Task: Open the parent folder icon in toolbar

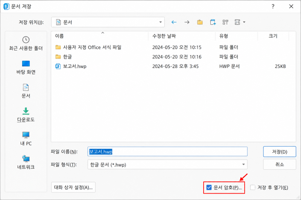Action: pos(200,22)
